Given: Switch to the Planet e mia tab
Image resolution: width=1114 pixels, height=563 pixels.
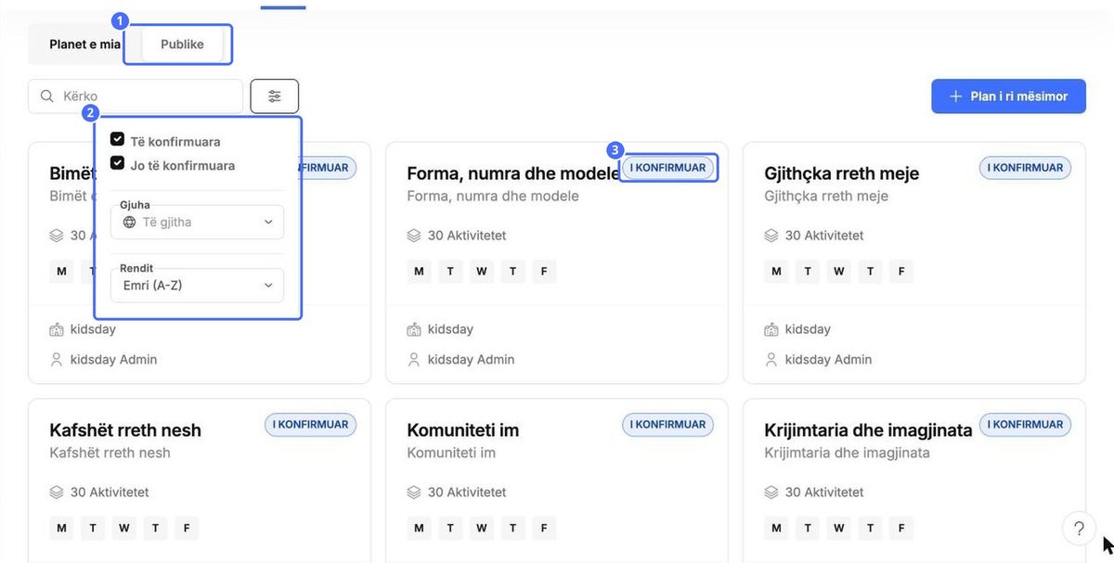Looking at the screenshot, I should pos(85,45).
